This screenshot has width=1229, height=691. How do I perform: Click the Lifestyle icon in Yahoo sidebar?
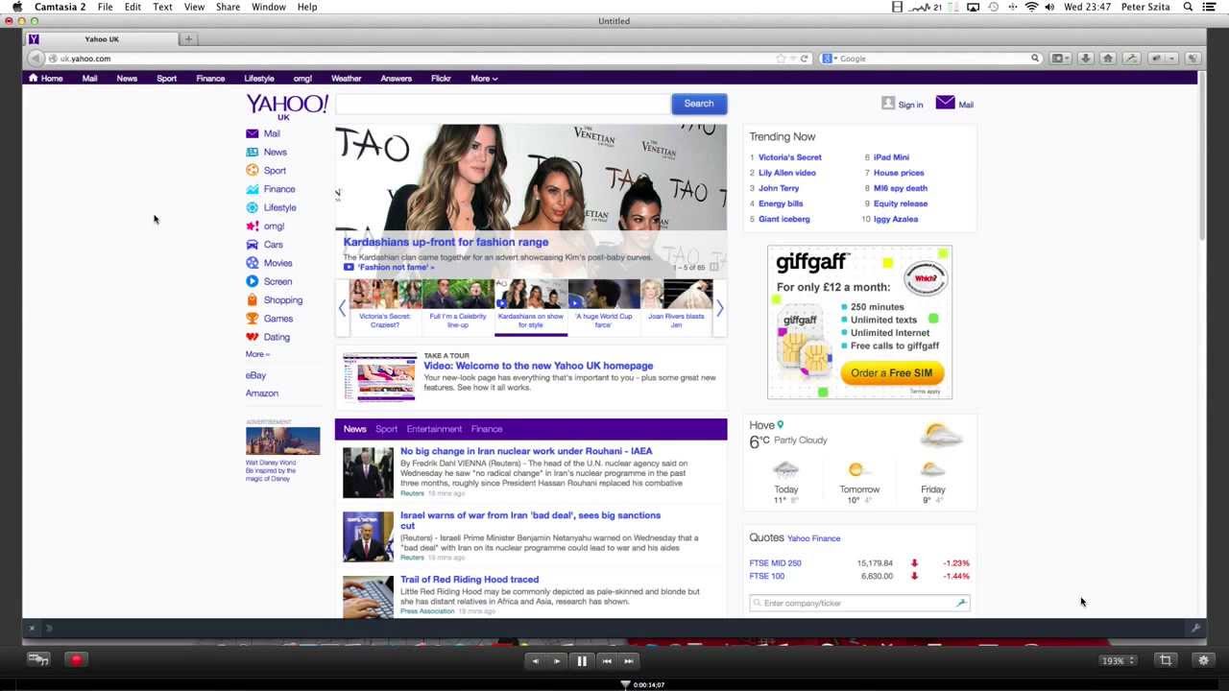(252, 207)
